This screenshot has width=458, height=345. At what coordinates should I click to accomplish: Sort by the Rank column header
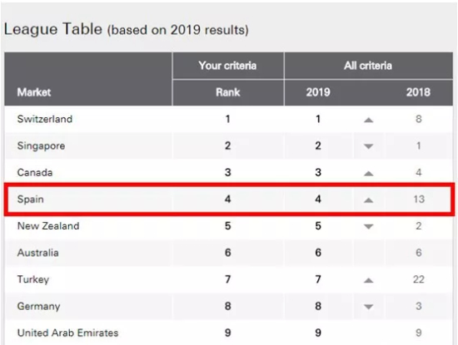228,92
